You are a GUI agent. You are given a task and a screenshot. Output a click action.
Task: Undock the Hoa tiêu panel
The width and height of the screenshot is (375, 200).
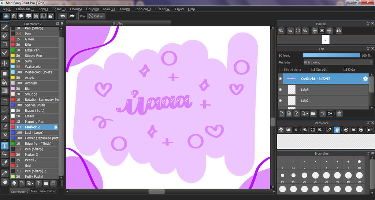(x=368, y=23)
